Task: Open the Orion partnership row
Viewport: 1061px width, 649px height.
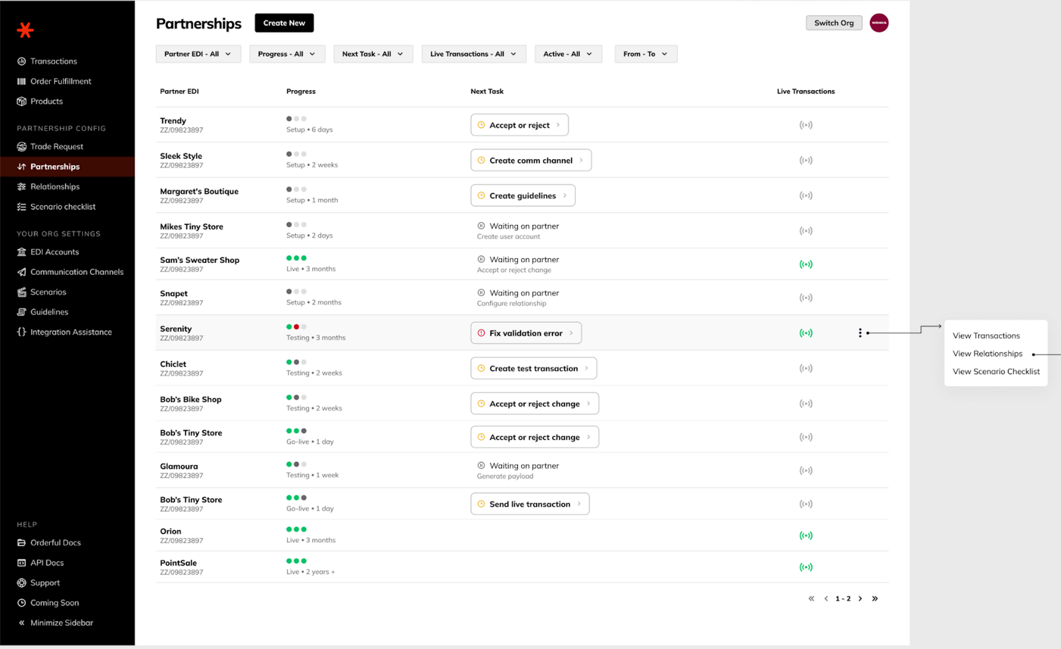Action: pos(171,531)
